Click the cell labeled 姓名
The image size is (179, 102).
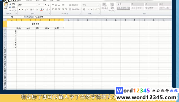pyautogui.click(x=21, y=29)
